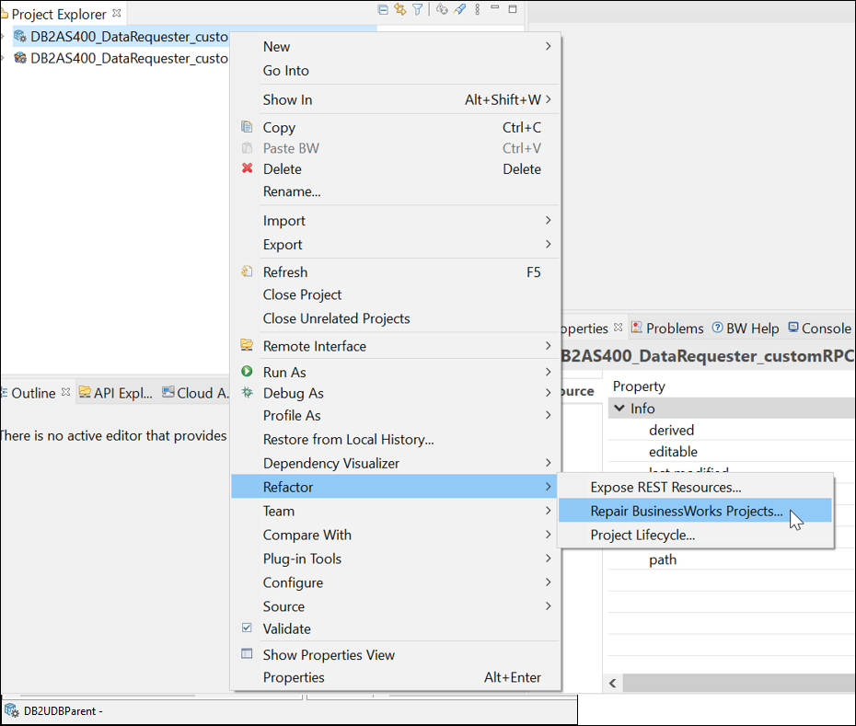Select the path property row
The height and width of the screenshot is (726, 856).
pos(732,559)
